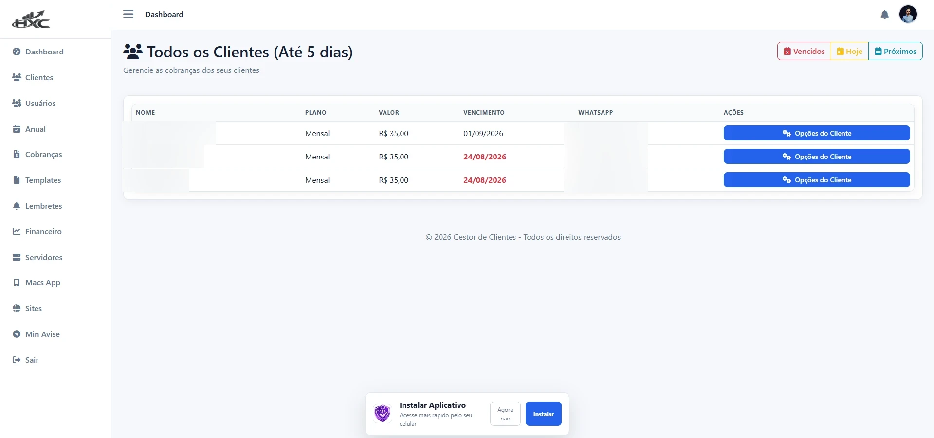Go to Clientes in the sidebar menu
This screenshot has width=934, height=438.
(39, 77)
